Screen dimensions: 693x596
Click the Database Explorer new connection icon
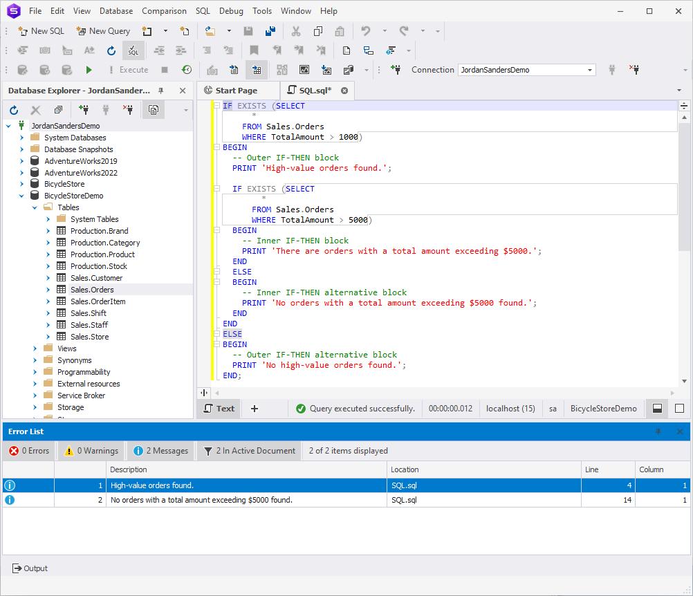point(84,110)
